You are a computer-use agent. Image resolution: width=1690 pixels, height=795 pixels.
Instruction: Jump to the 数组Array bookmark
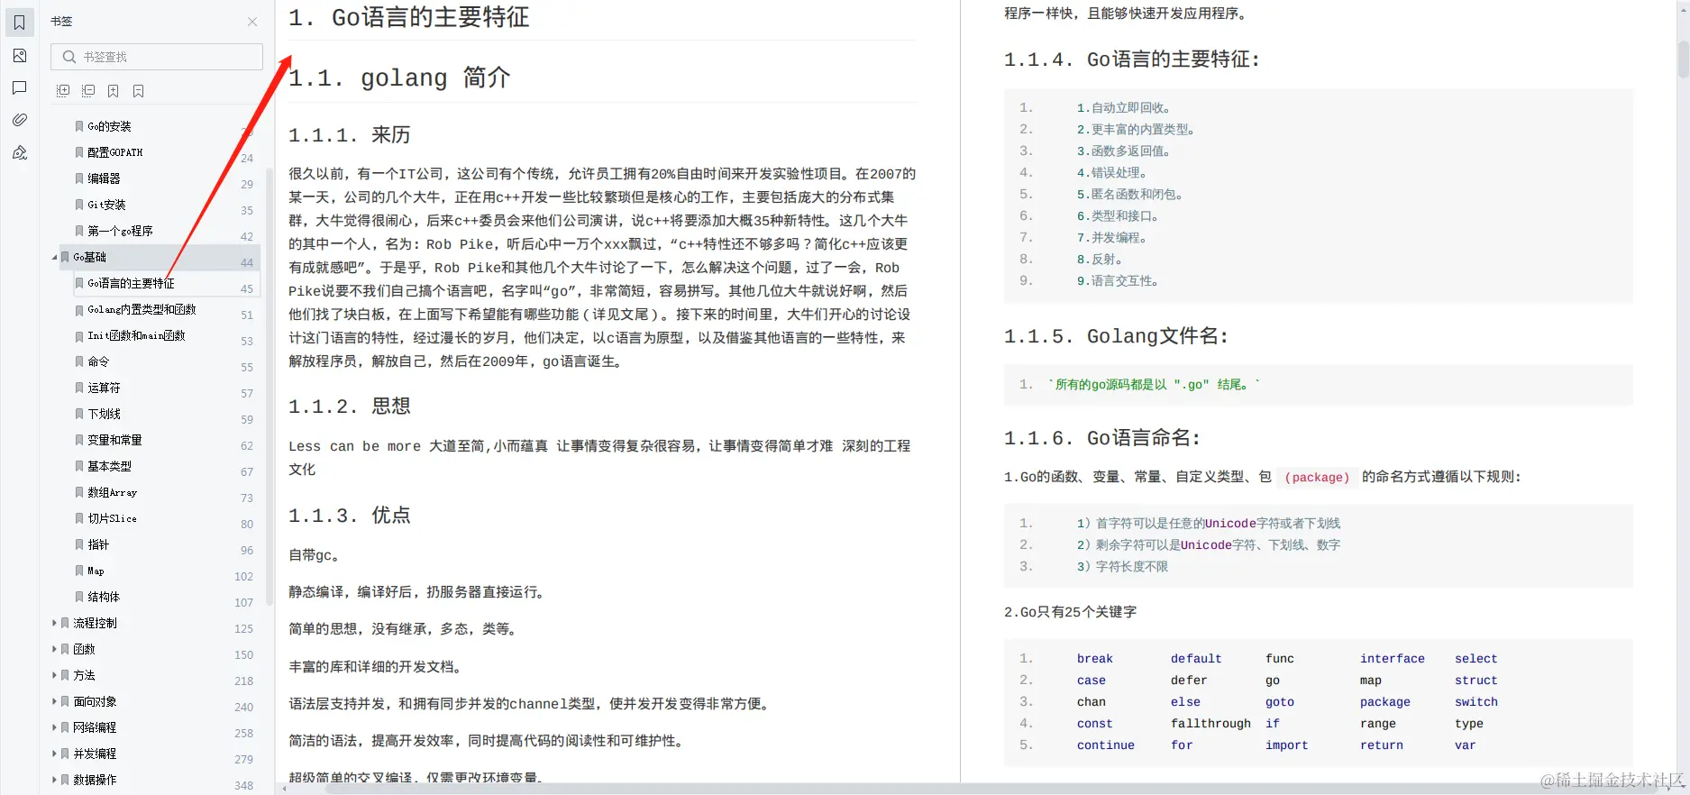pos(112,493)
